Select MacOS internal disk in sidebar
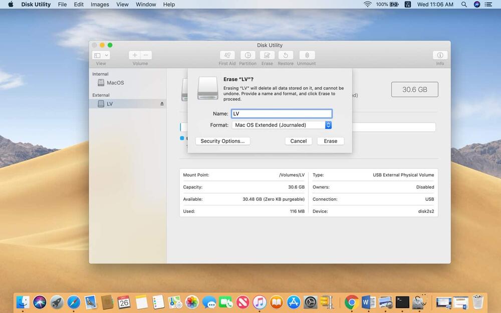Screen dimensions: 501x313 coord(115,83)
